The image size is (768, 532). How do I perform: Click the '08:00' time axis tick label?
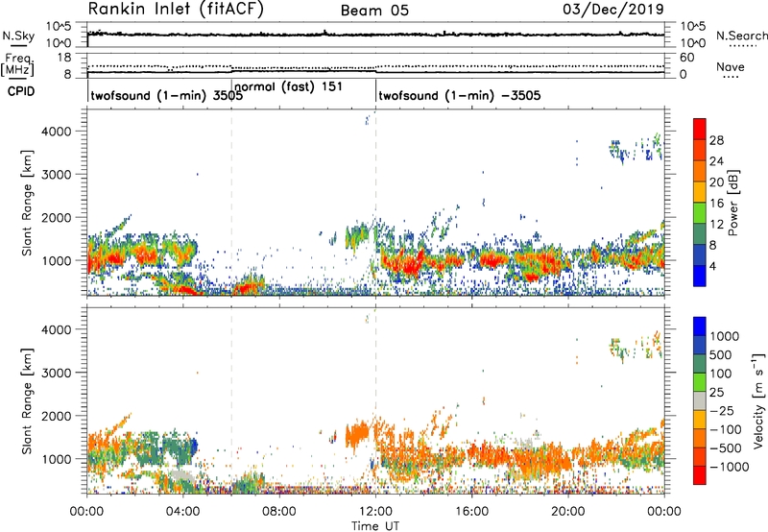point(279,512)
